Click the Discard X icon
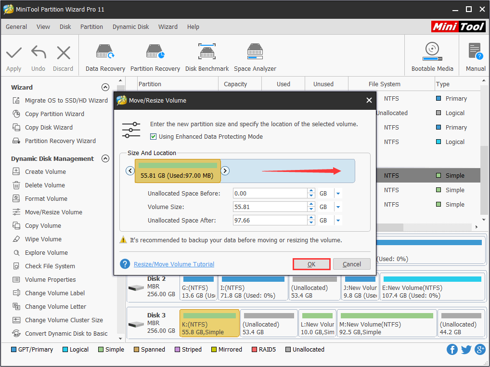 tap(64, 52)
